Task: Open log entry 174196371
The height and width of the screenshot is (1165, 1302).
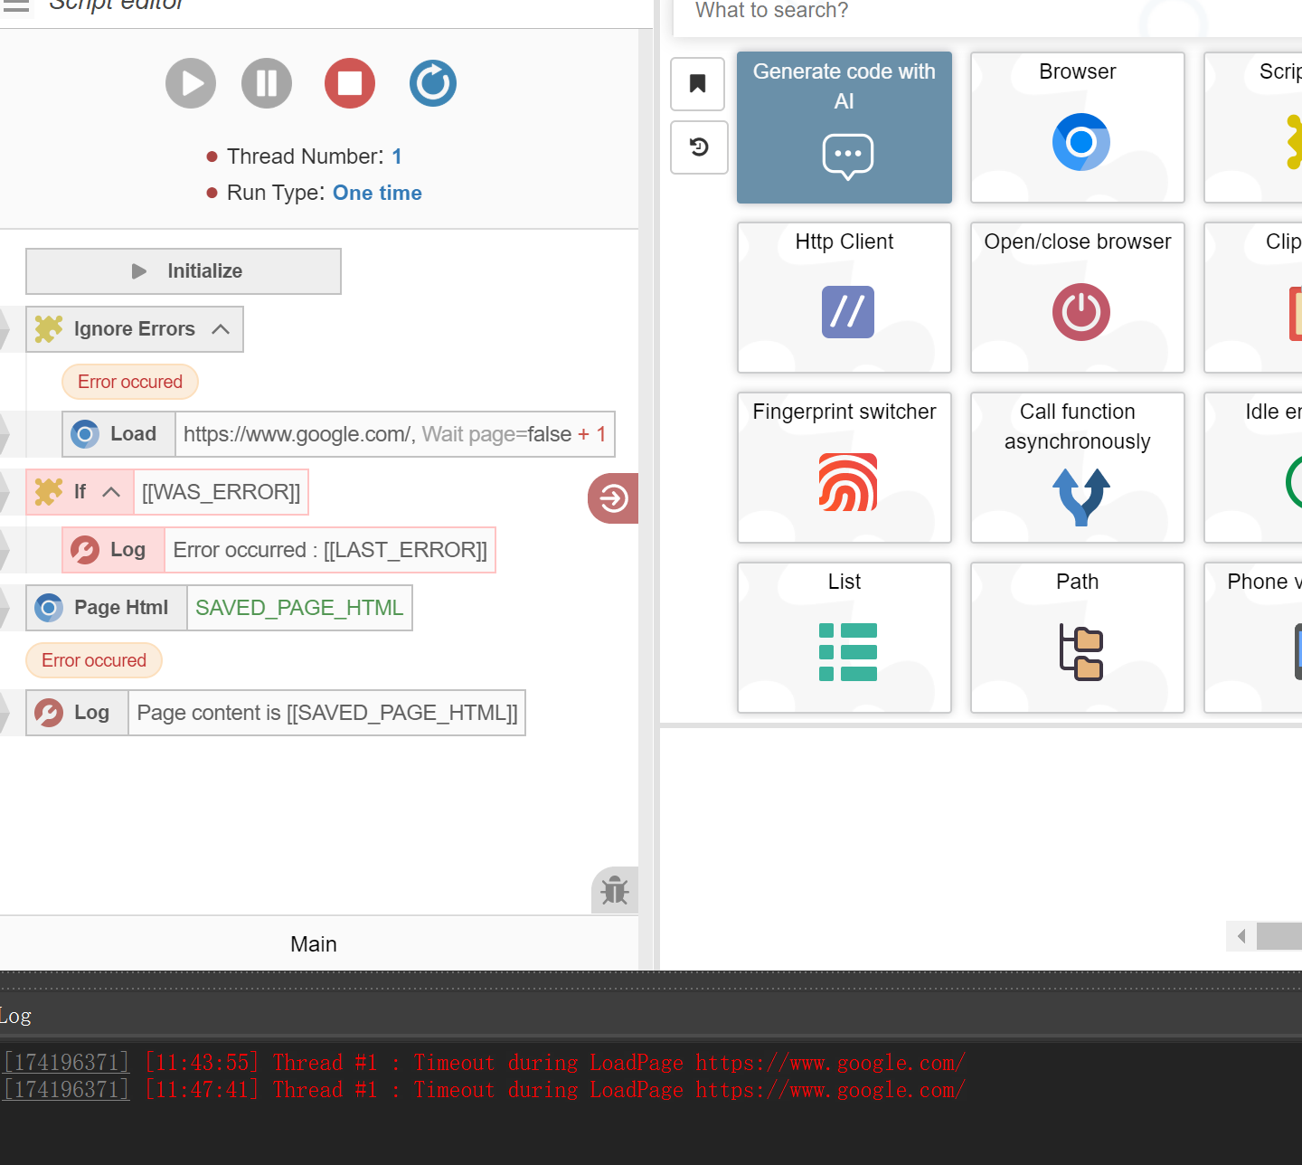Action: [x=66, y=1062]
